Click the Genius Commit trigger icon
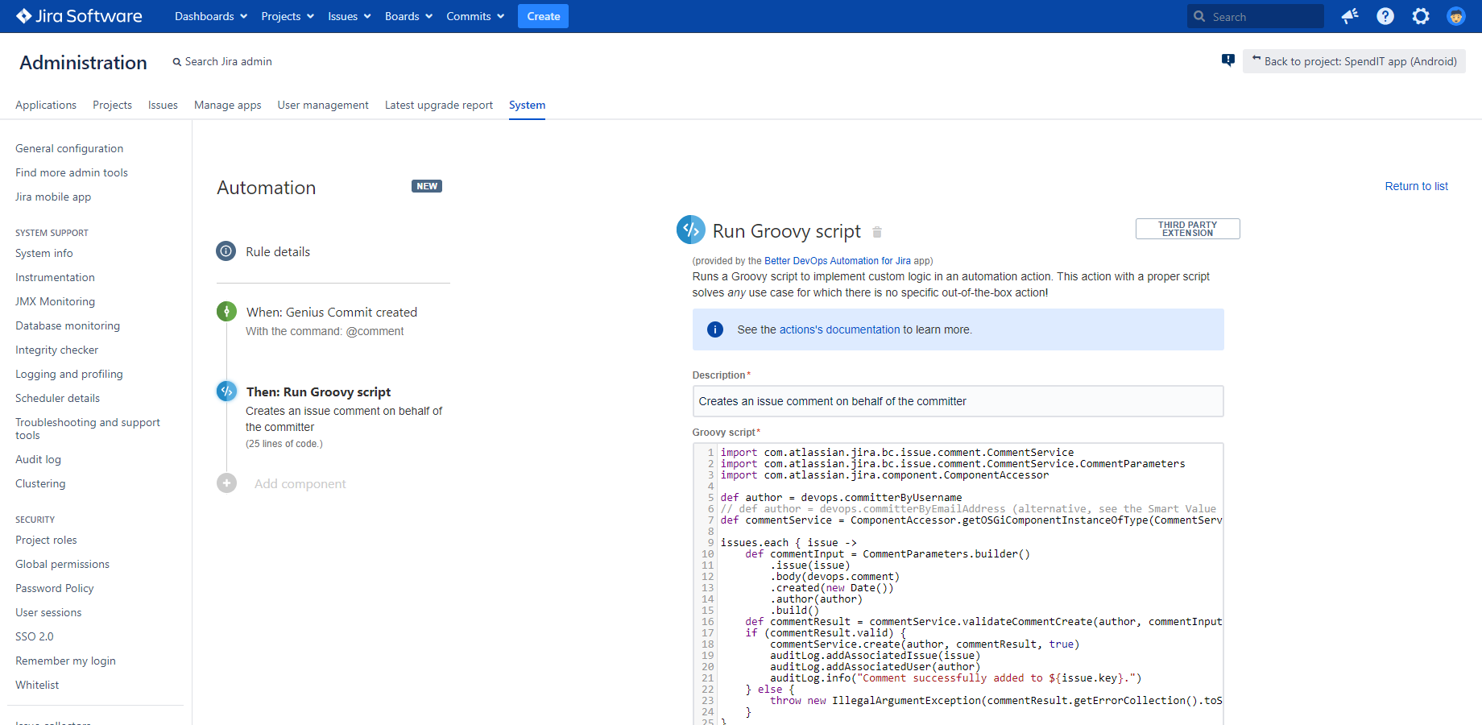1482x725 pixels. tap(226, 312)
